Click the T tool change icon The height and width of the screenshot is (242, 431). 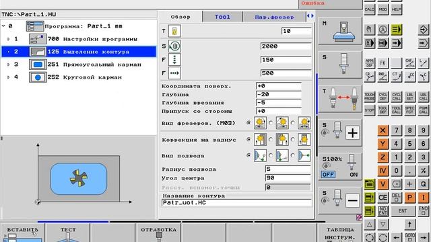340,99
